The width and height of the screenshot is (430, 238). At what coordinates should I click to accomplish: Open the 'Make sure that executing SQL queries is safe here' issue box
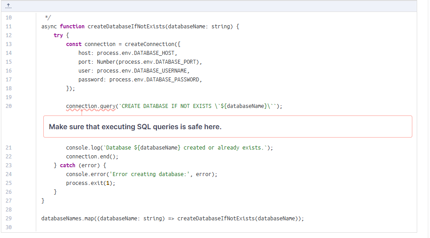[228, 127]
